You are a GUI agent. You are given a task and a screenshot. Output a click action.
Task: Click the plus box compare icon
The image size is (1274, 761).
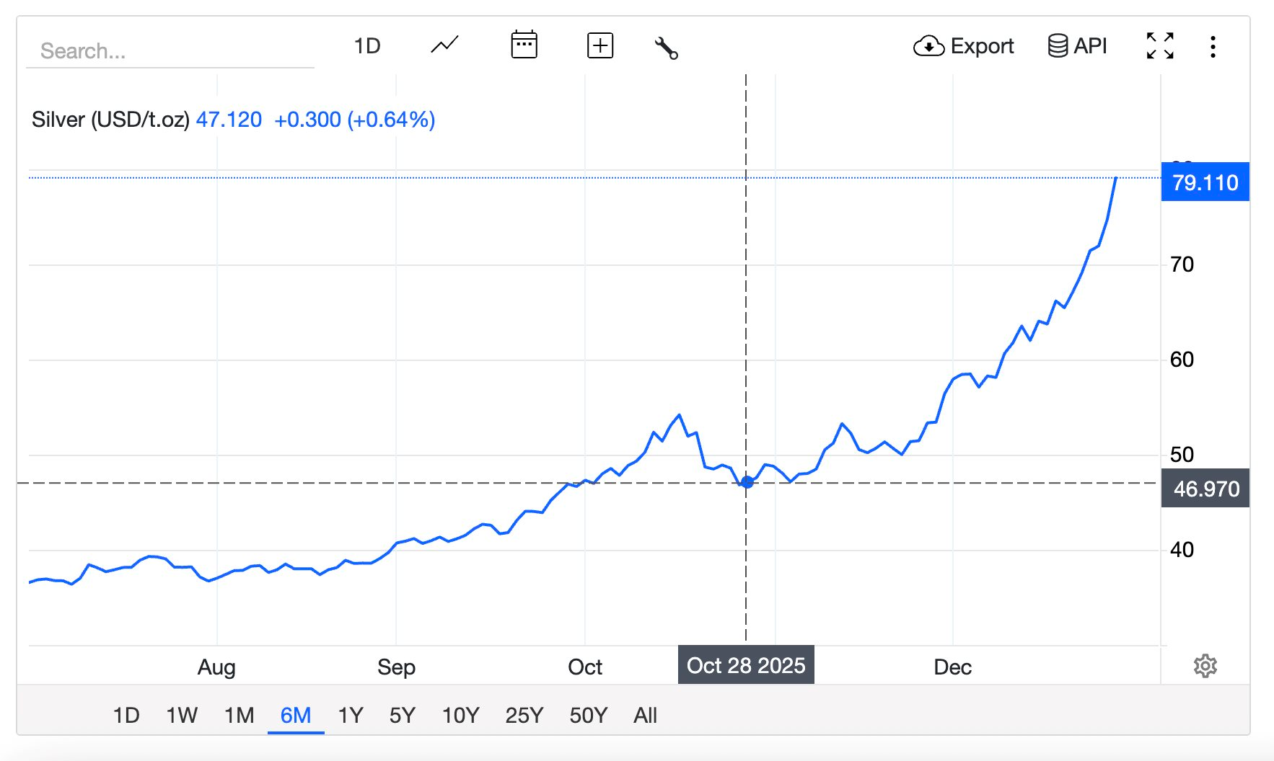[599, 45]
